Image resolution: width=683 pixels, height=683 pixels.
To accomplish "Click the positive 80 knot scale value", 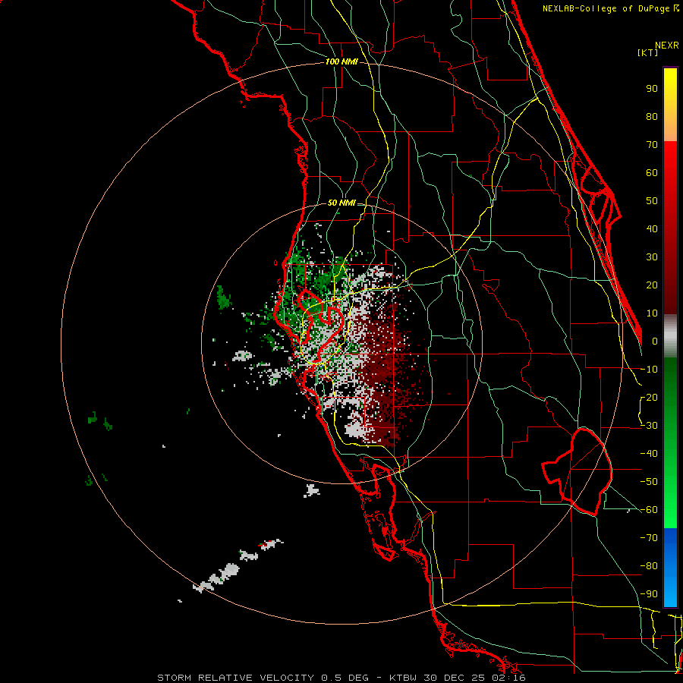I will point(652,116).
